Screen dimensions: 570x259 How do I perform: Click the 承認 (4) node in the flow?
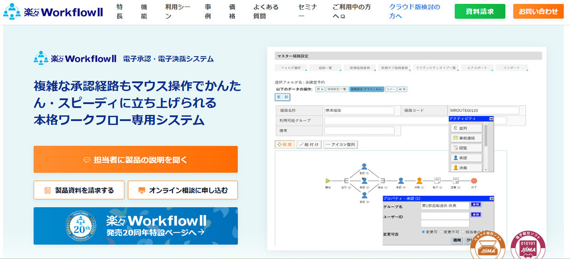pyautogui.click(x=401, y=181)
